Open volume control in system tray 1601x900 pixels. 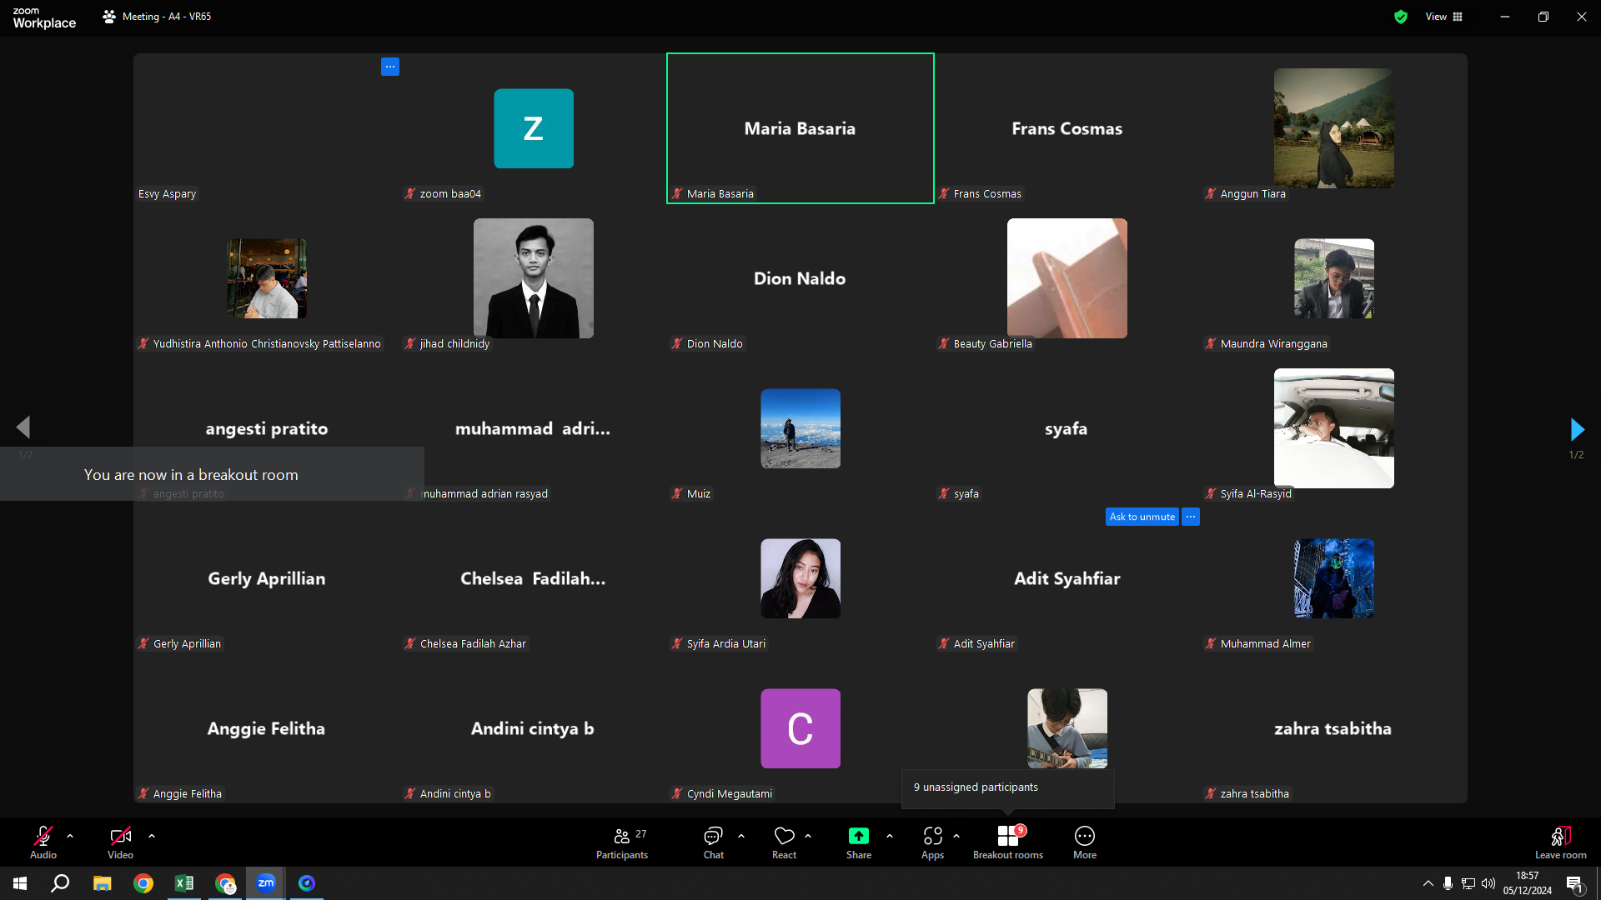pos(1488,883)
